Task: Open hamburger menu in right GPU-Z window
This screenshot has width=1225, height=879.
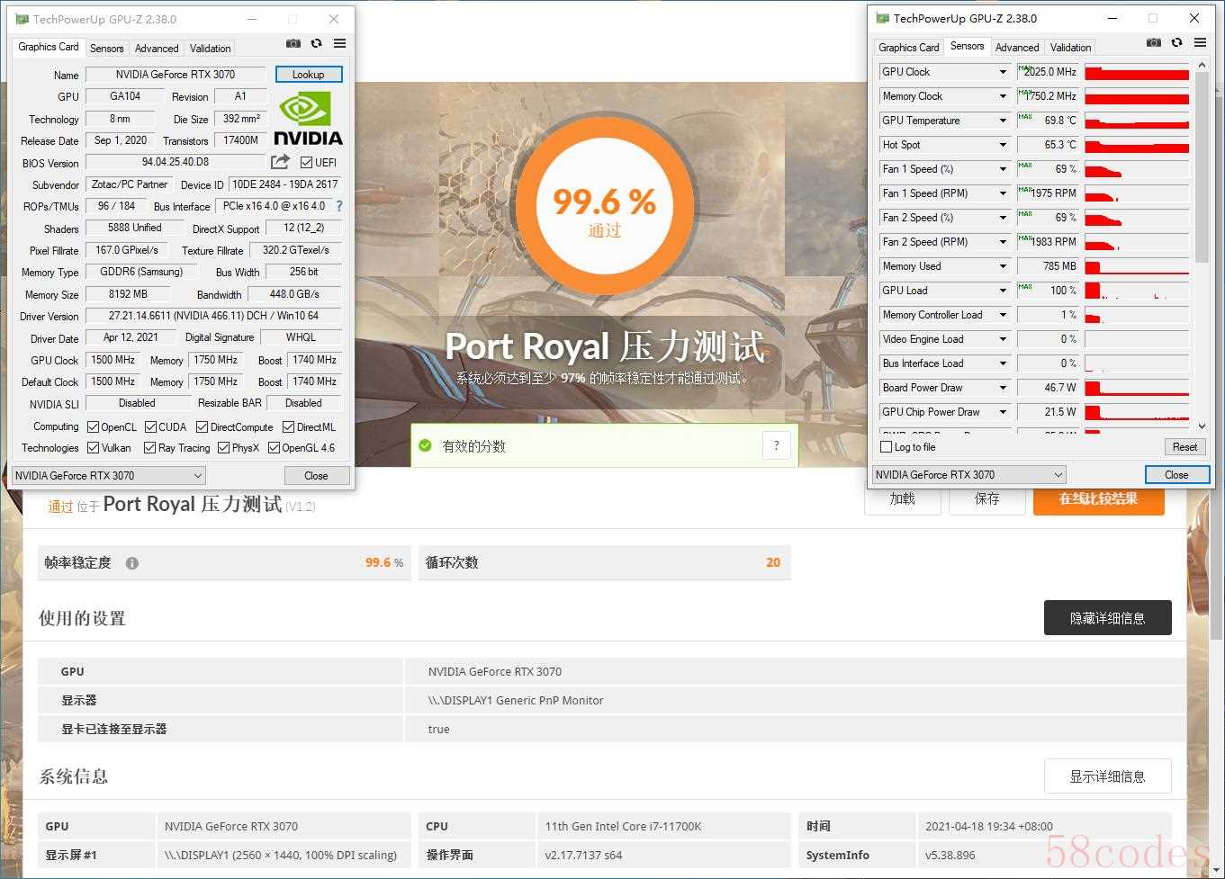Action: [1200, 42]
